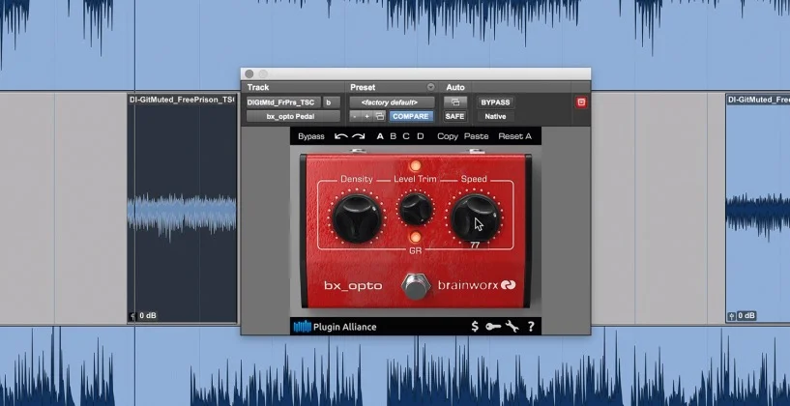Close the plugin window
Viewport: 790px width, 406px height.
249,74
